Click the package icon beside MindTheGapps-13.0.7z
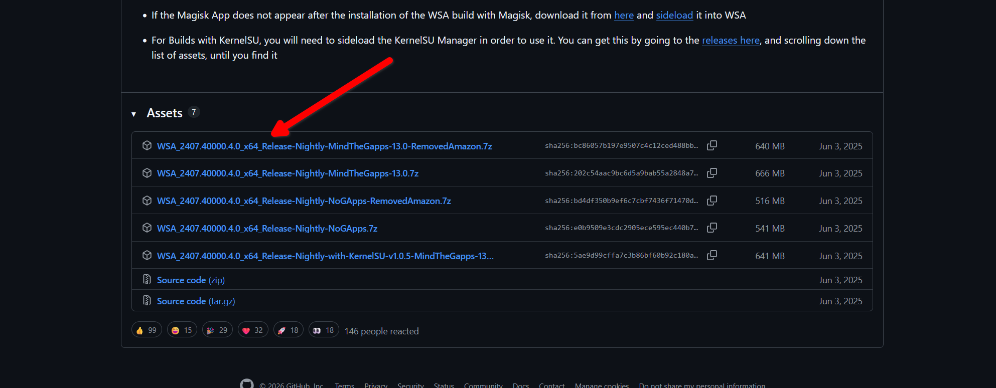The width and height of the screenshot is (996, 388). pyautogui.click(x=147, y=173)
